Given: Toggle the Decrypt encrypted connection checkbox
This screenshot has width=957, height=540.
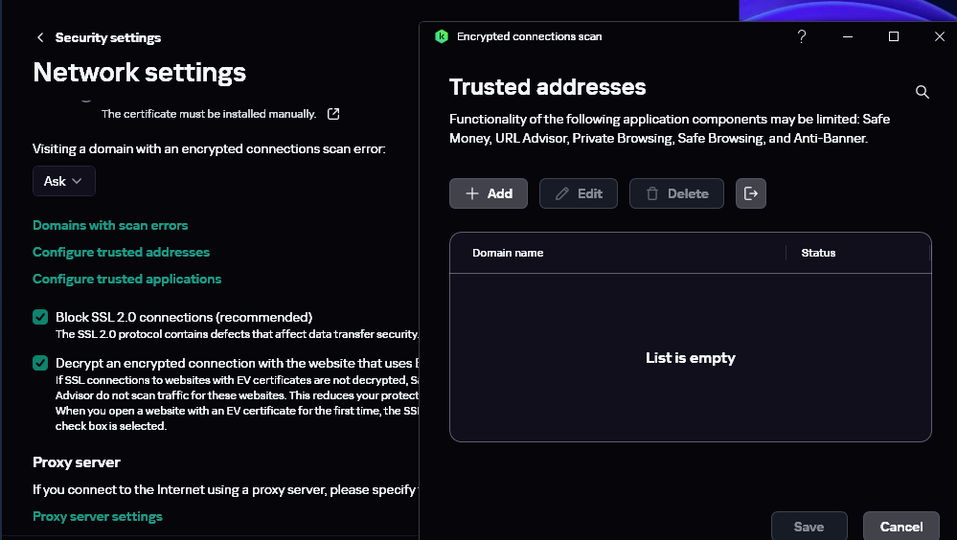Looking at the screenshot, I should [x=40, y=363].
